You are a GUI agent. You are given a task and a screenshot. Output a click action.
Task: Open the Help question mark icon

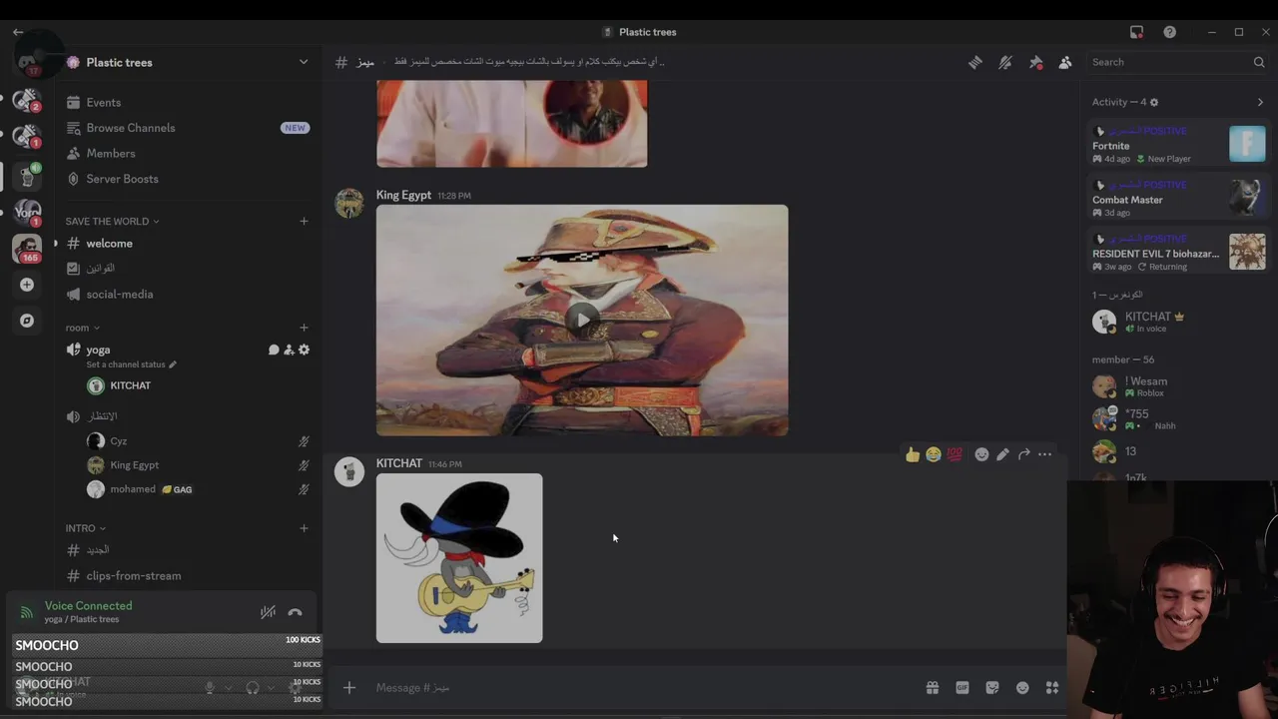1169,32
